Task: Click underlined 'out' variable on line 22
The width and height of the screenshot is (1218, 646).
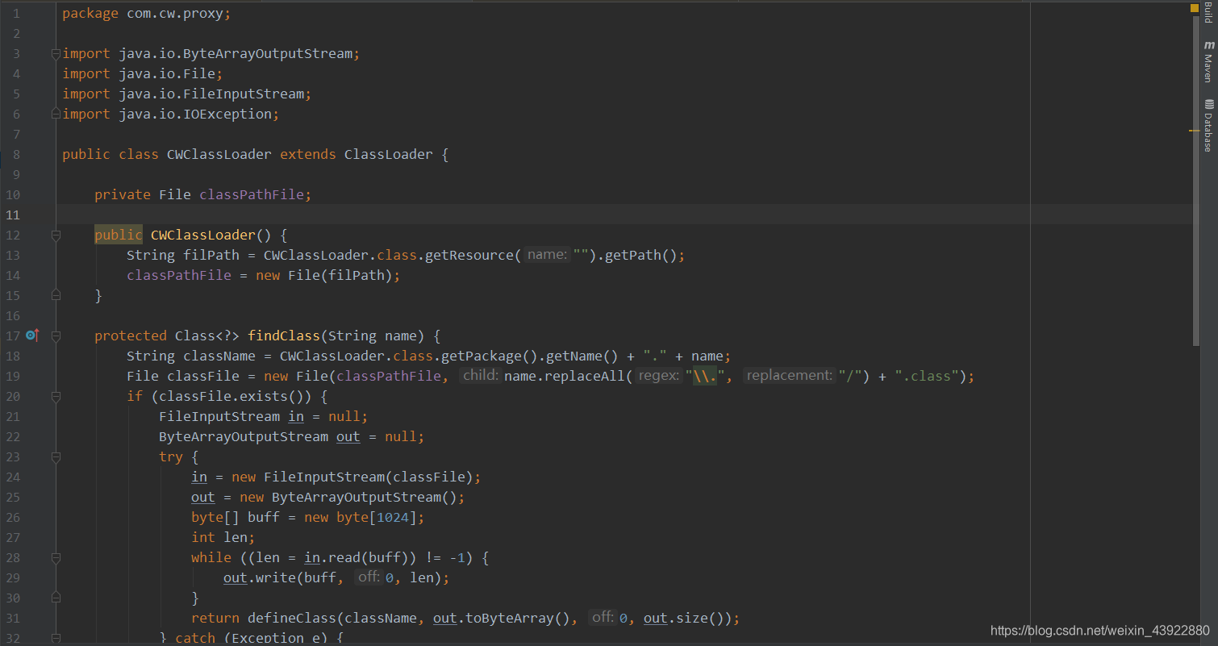Action: (348, 437)
